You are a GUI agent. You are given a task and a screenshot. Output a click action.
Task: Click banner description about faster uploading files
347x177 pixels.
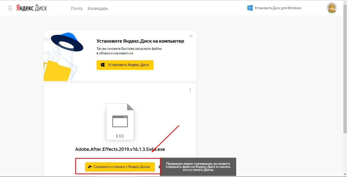(129, 51)
